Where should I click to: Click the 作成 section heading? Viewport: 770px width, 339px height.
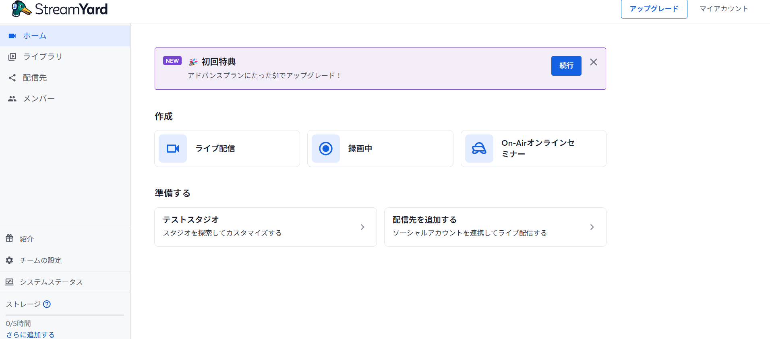[164, 116]
